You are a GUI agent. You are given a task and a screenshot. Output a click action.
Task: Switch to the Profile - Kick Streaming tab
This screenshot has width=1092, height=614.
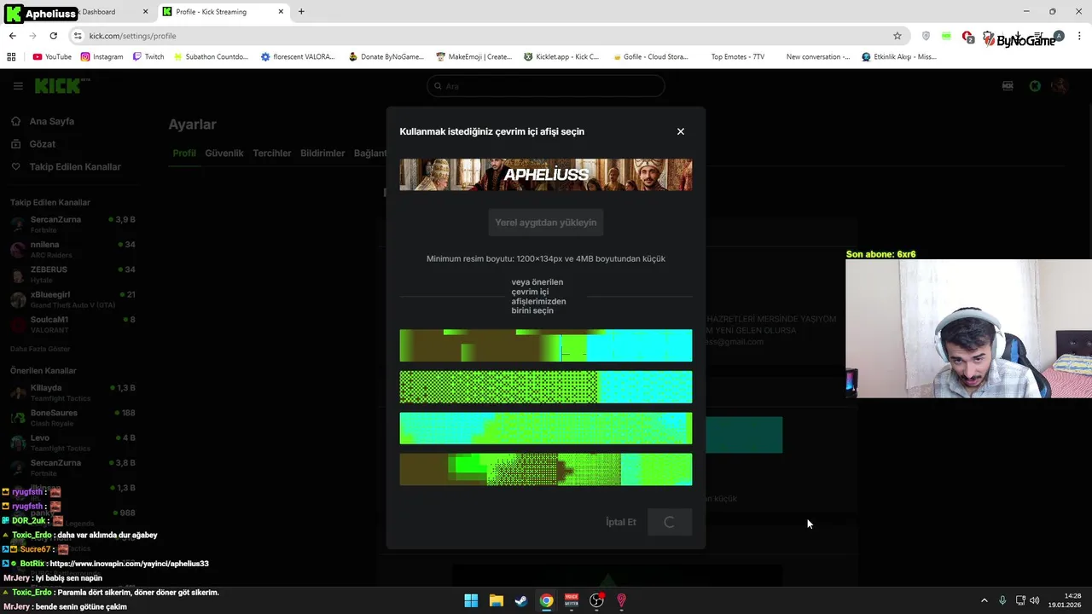[222, 12]
